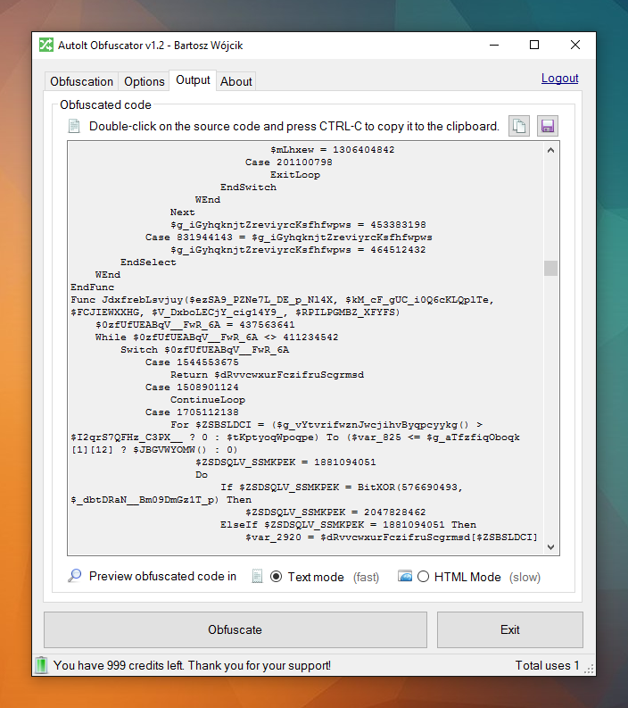628x708 pixels.
Task: Maximize the AutoIt Obfuscator window
Action: pos(534,45)
